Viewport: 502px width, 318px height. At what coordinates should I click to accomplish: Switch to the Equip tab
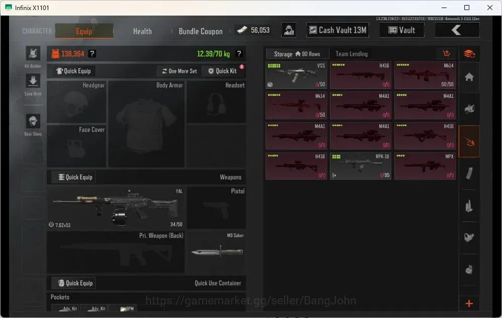click(x=84, y=31)
